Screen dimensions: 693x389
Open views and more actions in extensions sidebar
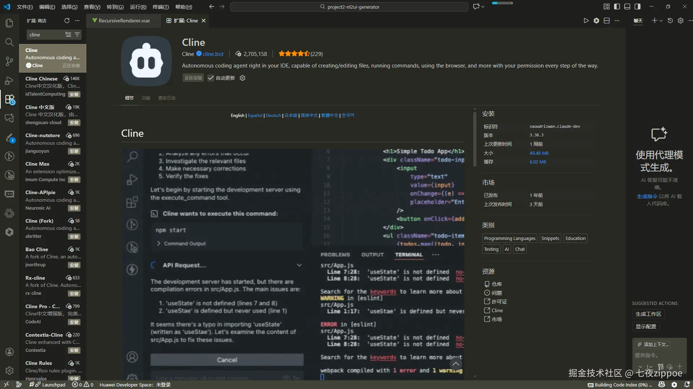click(77, 21)
